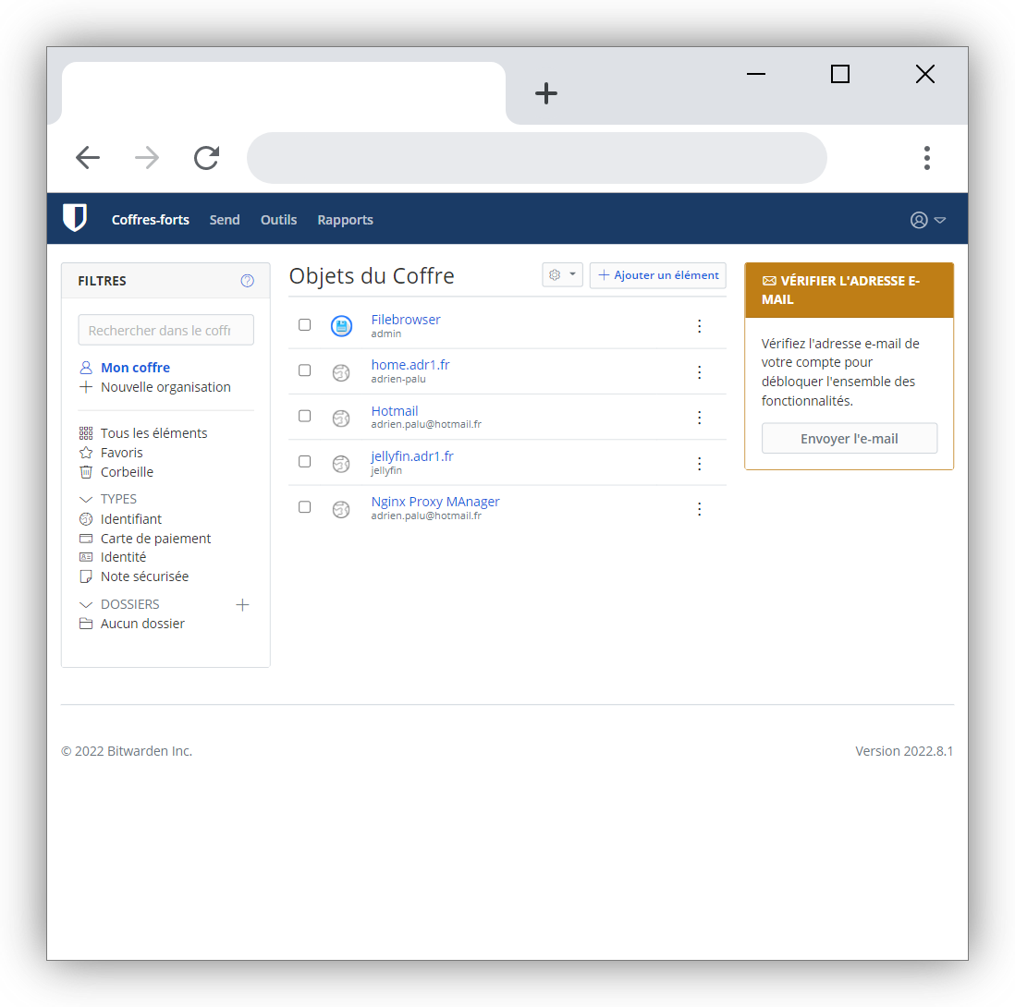Open options menu for Hotmail entry
The width and height of the screenshot is (1015, 1007).
pyautogui.click(x=699, y=418)
